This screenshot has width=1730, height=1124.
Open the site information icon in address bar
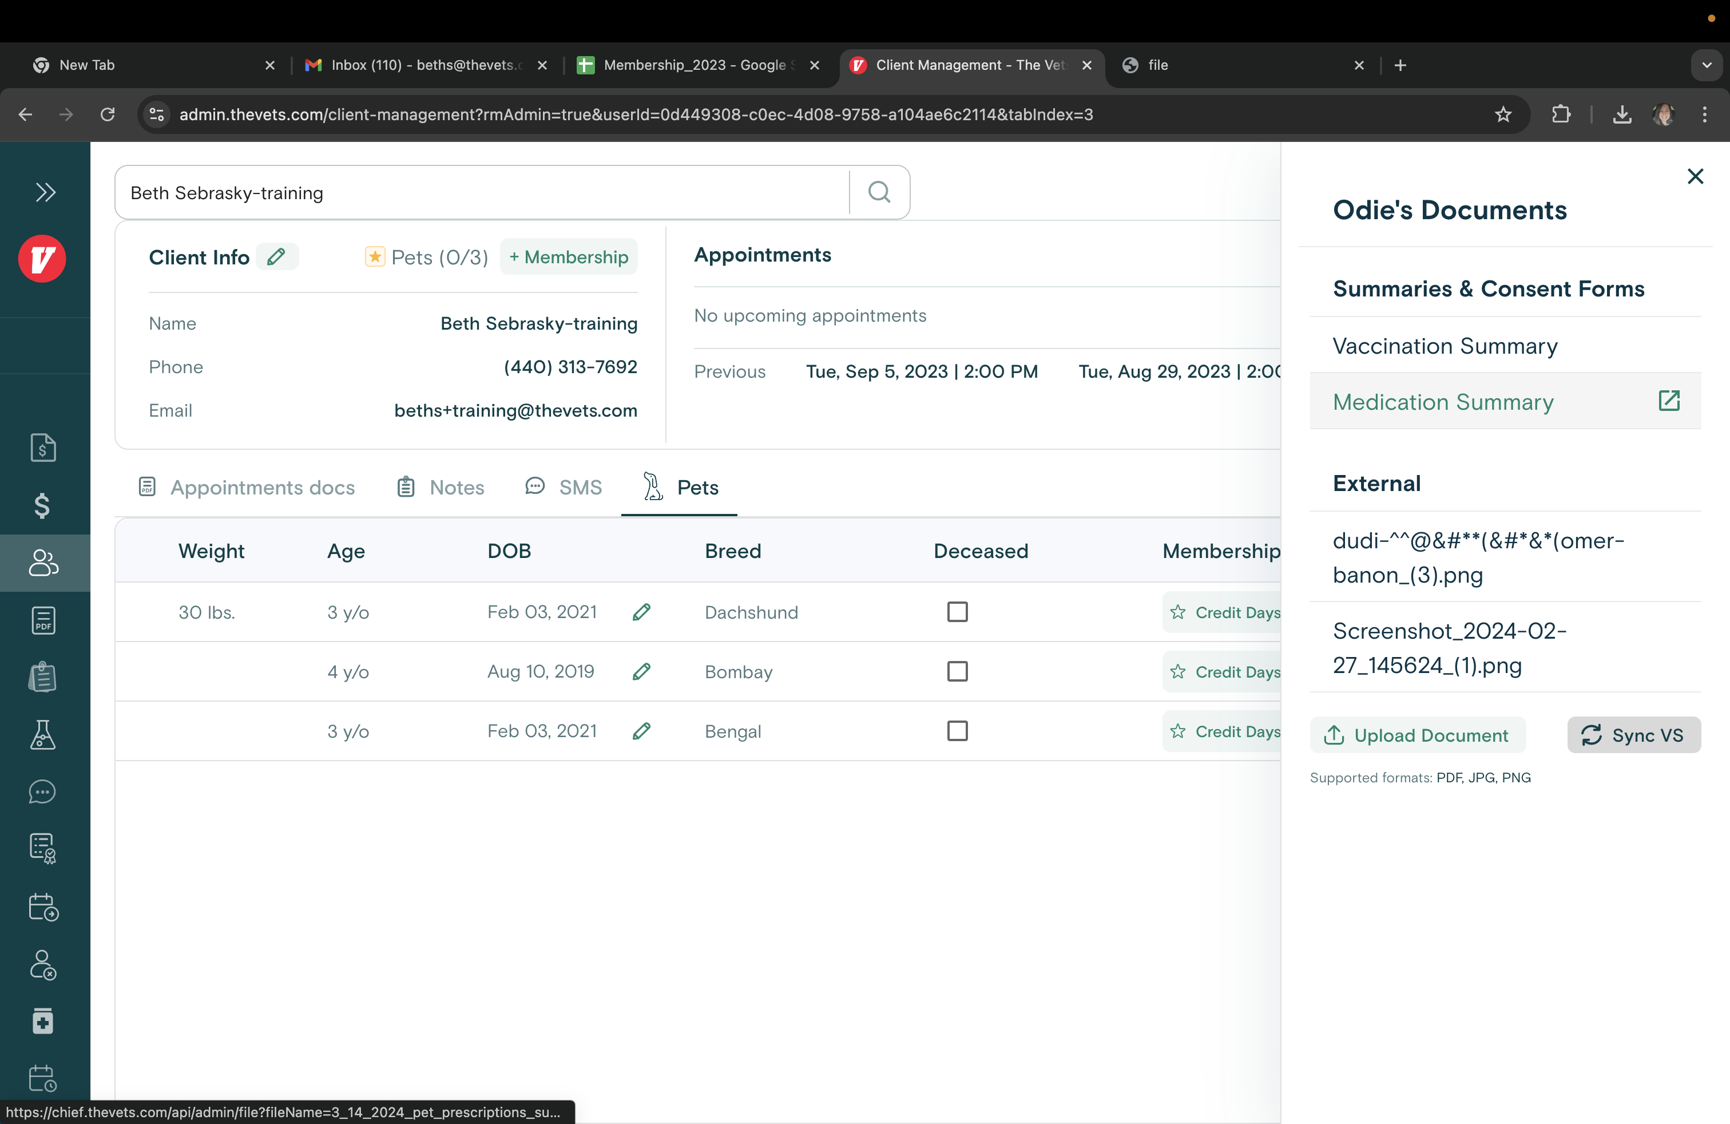coord(157,114)
